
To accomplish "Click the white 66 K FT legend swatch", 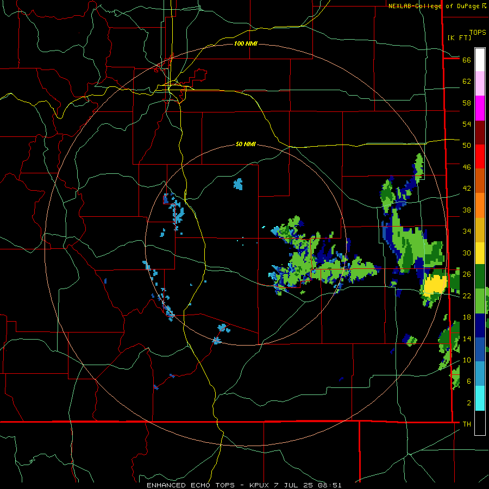I will (x=480, y=60).
